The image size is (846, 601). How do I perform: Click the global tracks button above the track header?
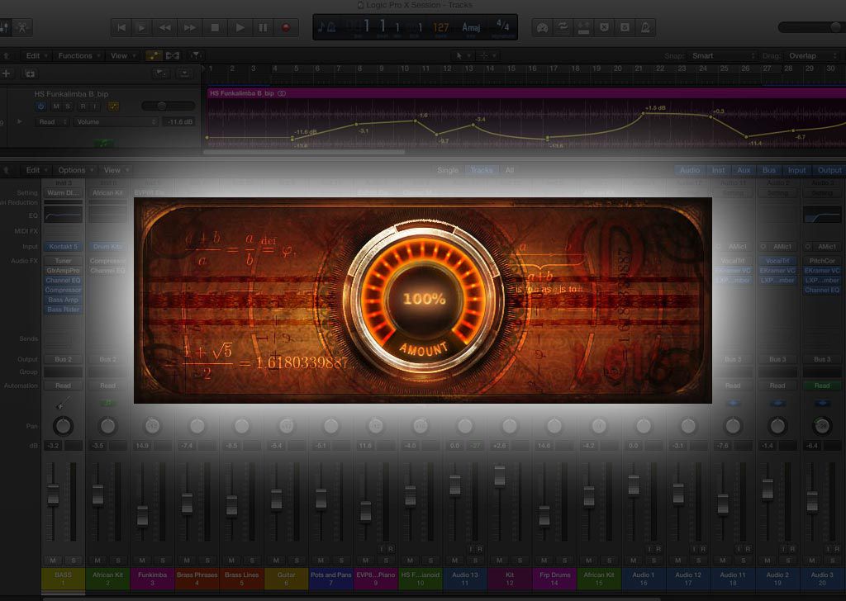(x=159, y=73)
